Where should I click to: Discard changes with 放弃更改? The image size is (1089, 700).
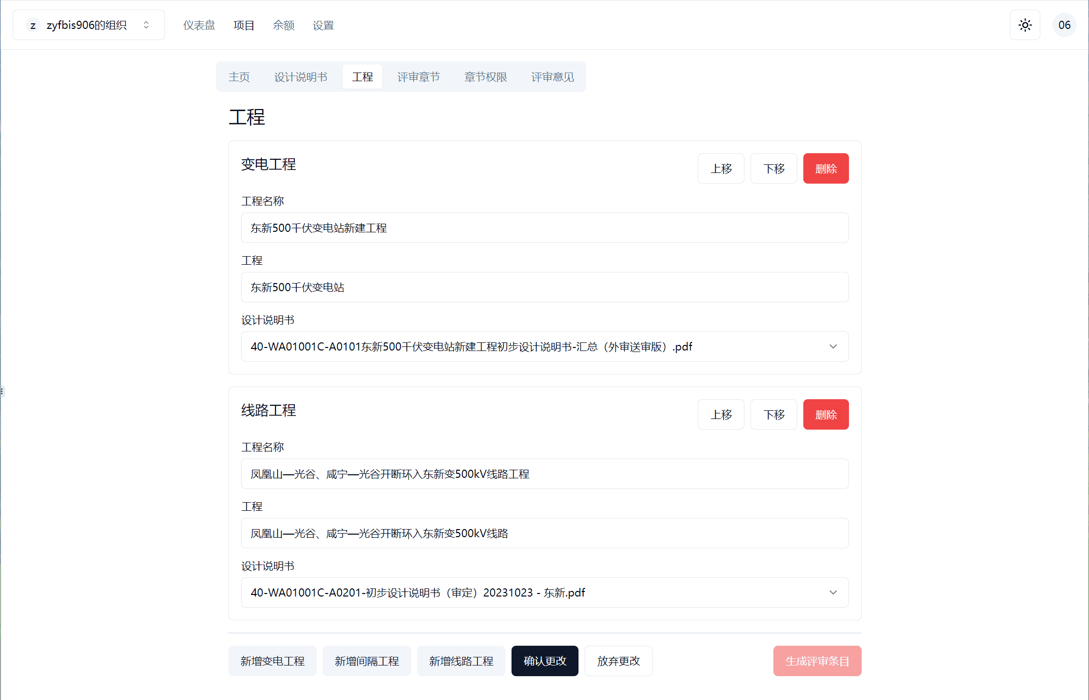(618, 661)
